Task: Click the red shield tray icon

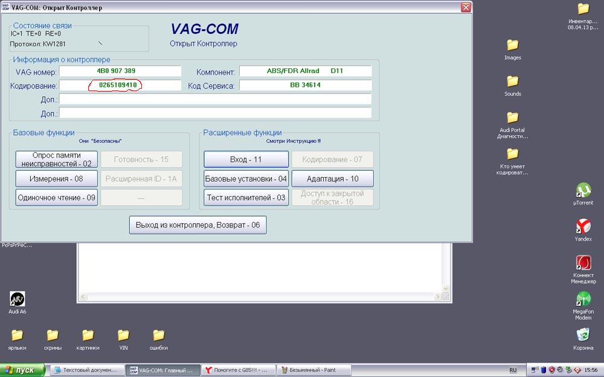Action: 551,370
